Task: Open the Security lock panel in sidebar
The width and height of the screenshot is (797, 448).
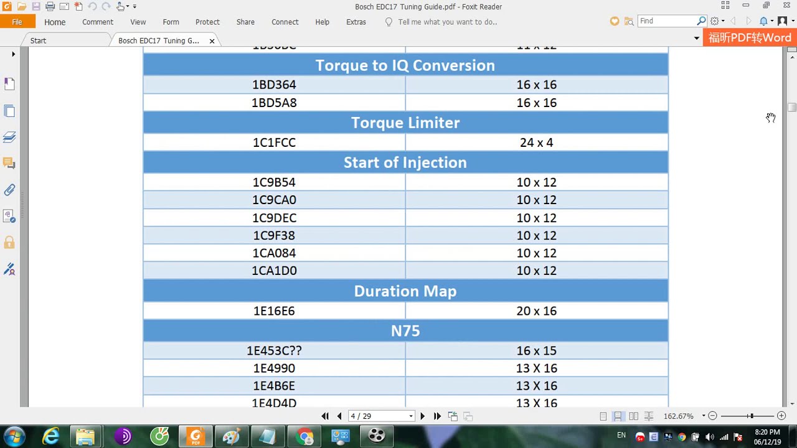Action: (9, 242)
